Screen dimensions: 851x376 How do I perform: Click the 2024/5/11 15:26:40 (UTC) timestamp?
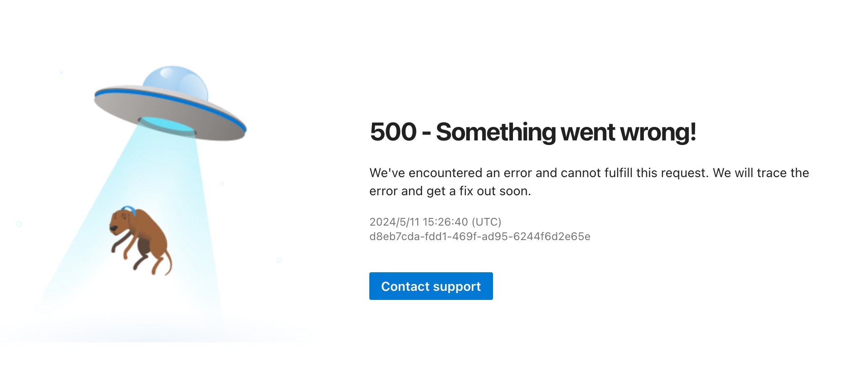pos(435,222)
